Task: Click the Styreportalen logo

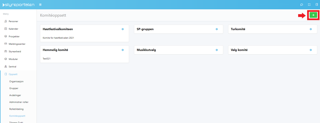Action: point(18,5)
